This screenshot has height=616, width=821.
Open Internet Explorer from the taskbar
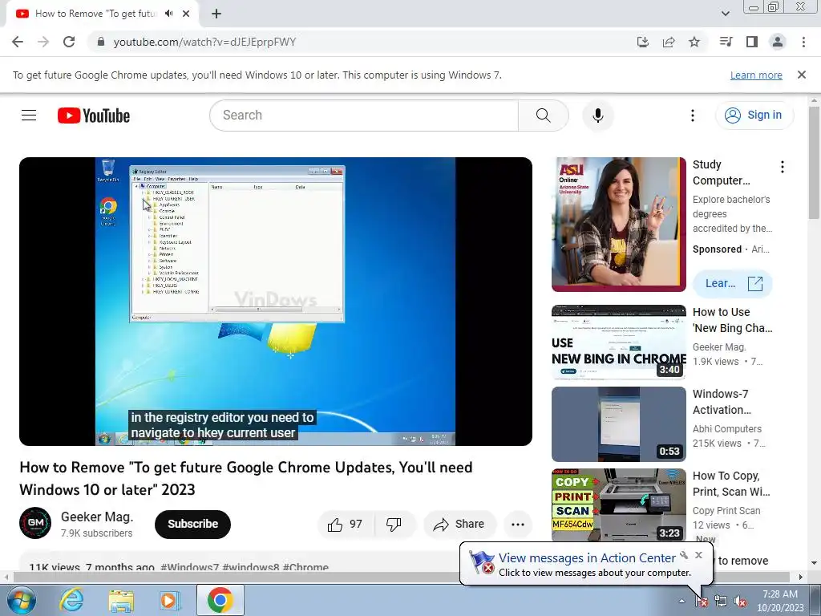tap(71, 600)
